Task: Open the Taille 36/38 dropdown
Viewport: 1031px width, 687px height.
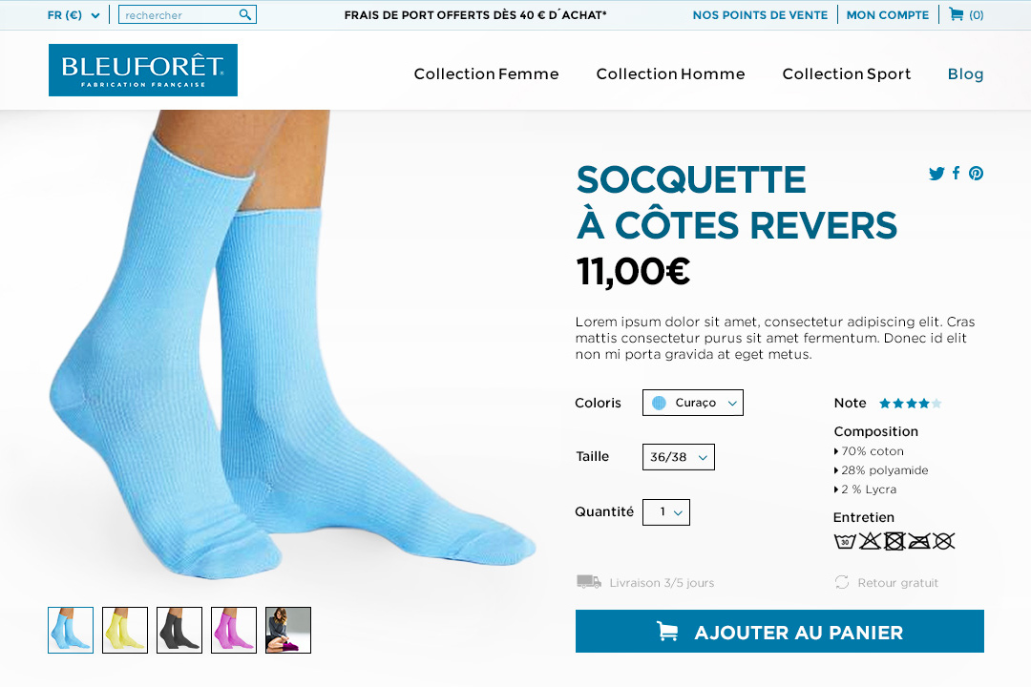Action: tap(678, 457)
